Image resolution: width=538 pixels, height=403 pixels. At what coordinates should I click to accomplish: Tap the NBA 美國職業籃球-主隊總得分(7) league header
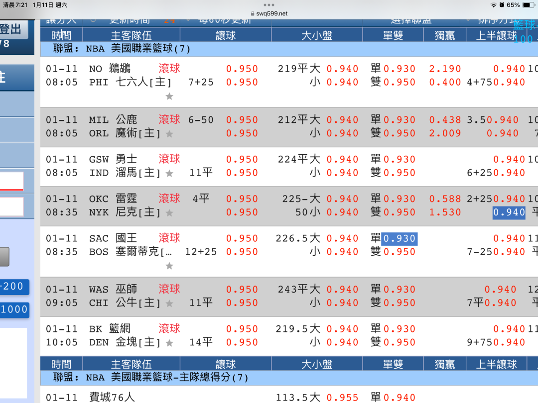(289, 378)
